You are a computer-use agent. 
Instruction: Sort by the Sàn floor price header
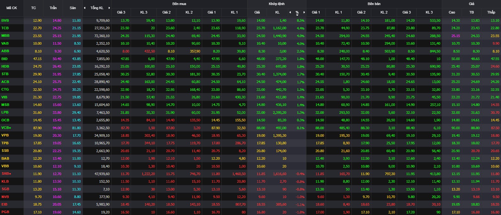coord(73,8)
